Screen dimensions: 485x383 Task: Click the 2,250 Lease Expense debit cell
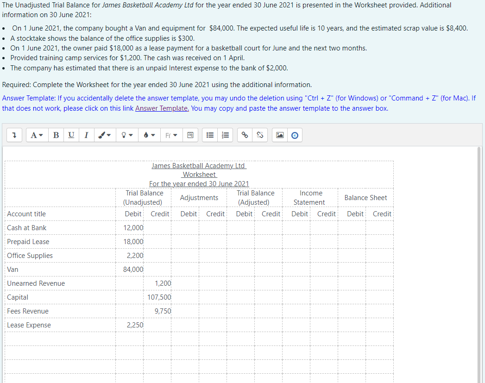point(130,325)
